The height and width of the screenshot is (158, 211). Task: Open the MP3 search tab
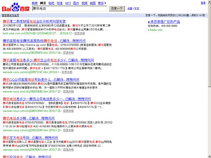click(x=68, y=3)
